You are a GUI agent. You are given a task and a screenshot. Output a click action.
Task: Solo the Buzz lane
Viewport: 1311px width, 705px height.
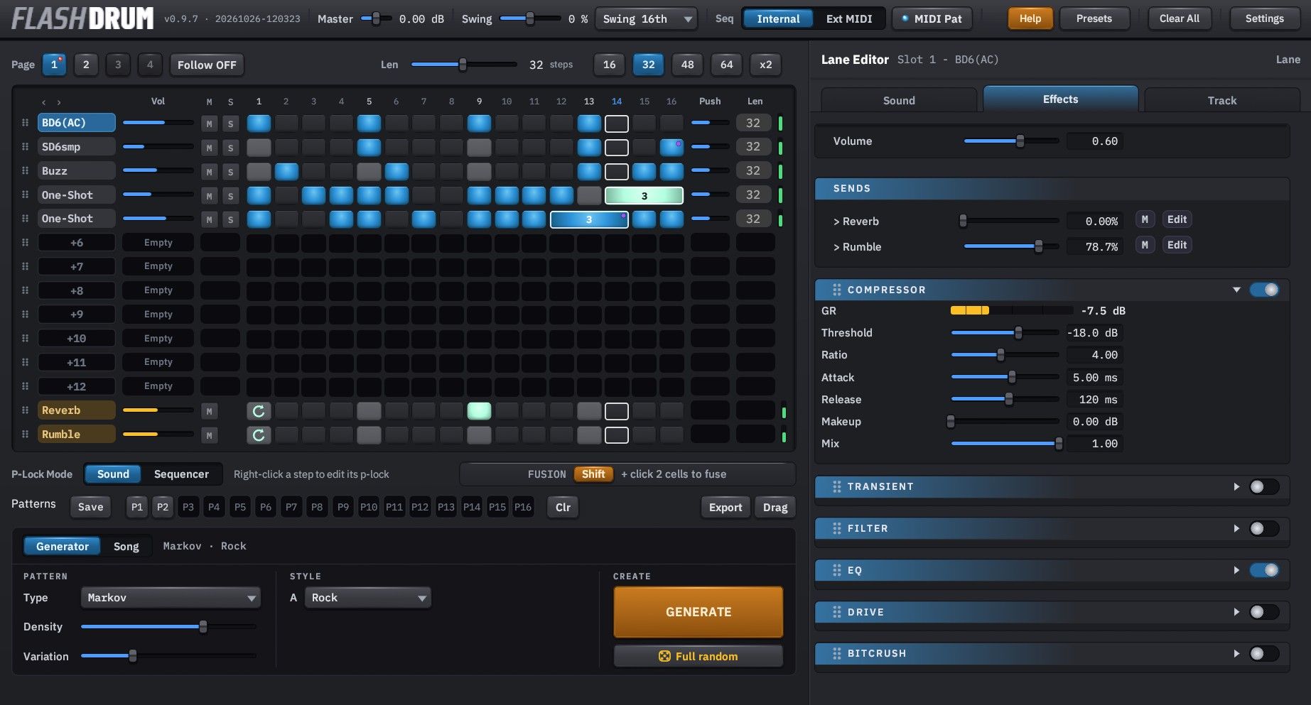click(x=230, y=172)
